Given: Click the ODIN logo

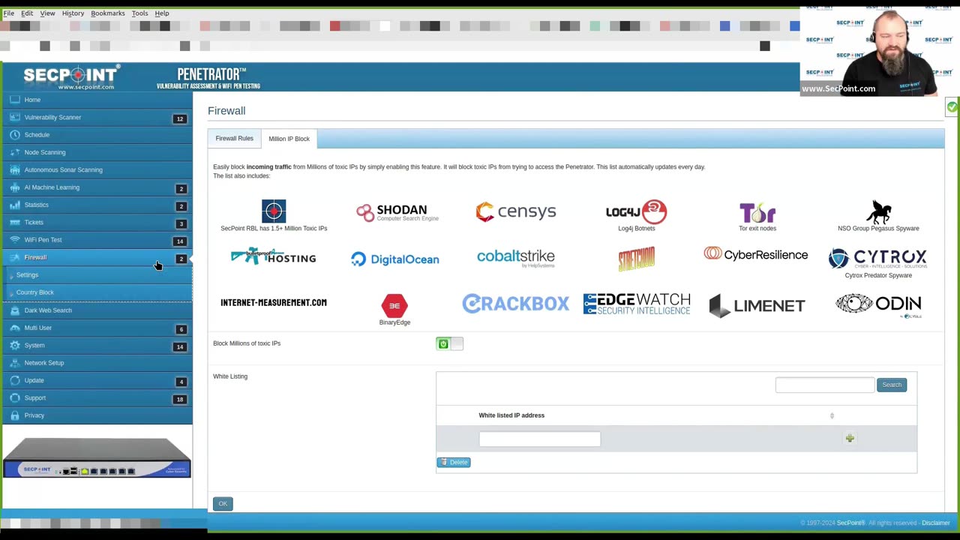Looking at the screenshot, I should [878, 304].
